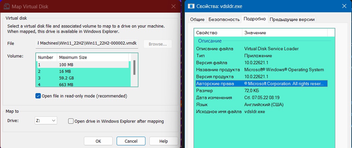Click the Свойство column header
Screen dimensions: 352x148
(x=218, y=33)
